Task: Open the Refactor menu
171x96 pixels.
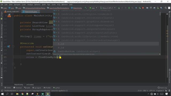Action: (x=37, y=5)
